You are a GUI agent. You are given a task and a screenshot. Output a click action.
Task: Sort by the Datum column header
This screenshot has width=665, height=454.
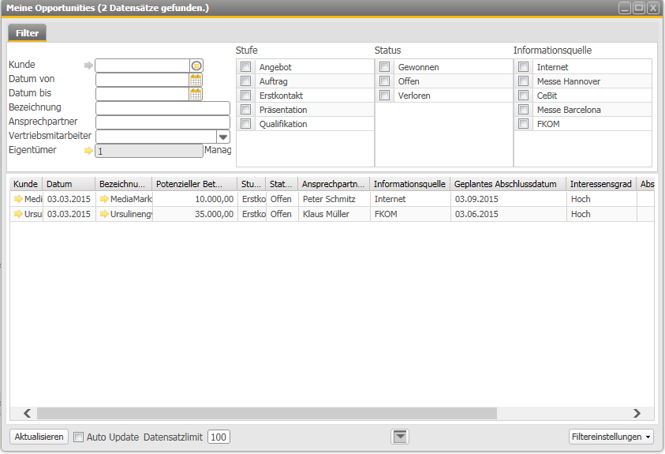pyautogui.click(x=69, y=184)
